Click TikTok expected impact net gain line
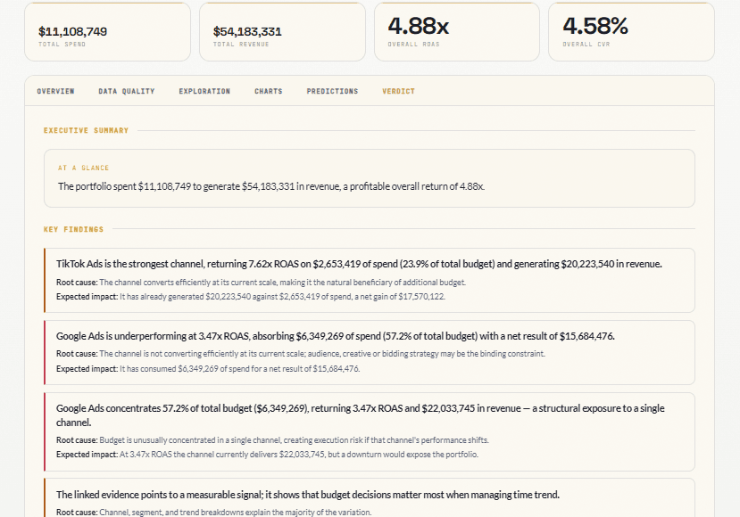740x517 pixels. pos(251,297)
